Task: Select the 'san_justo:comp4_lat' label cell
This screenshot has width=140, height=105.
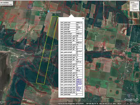Action: tap(68, 69)
